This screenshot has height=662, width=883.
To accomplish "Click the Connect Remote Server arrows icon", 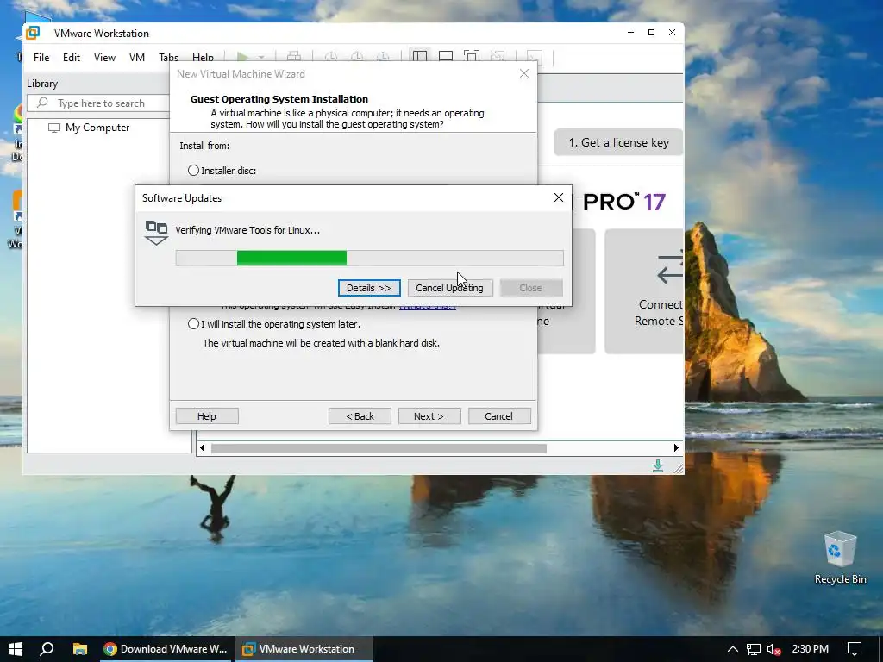I will click(669, 268).
